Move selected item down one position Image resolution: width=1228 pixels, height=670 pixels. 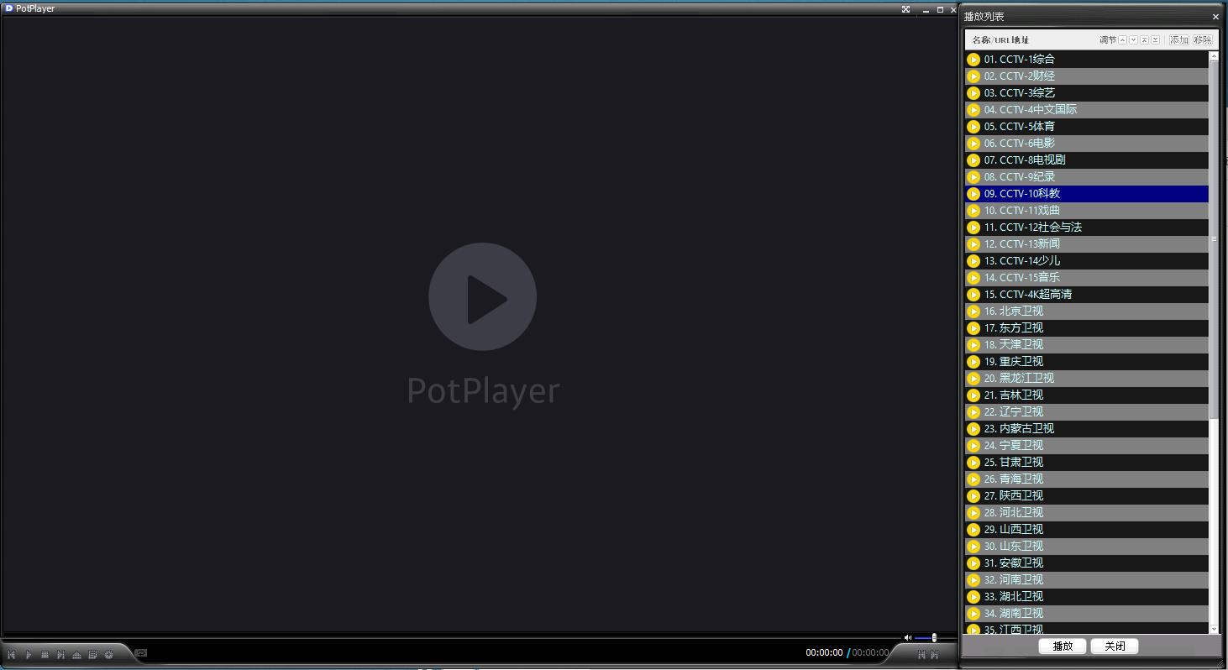tap(1133, 39)
